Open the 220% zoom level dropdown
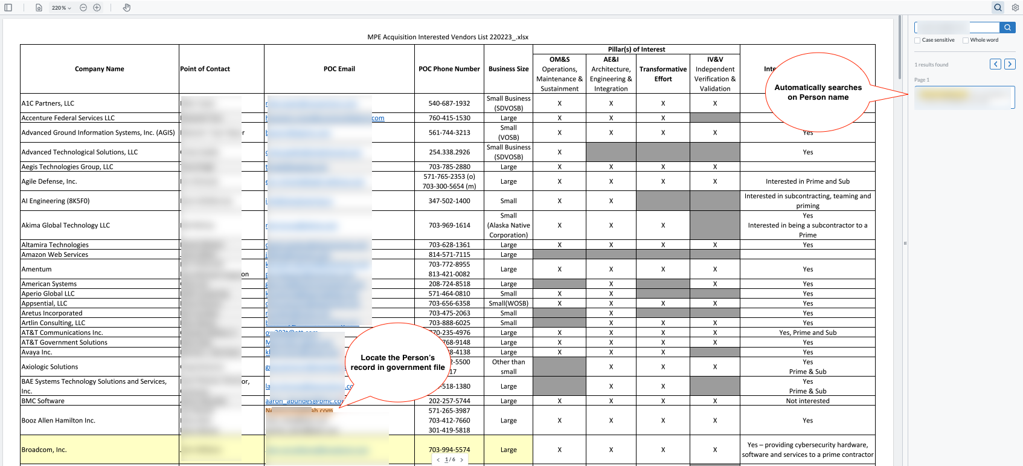 [61, 8]
